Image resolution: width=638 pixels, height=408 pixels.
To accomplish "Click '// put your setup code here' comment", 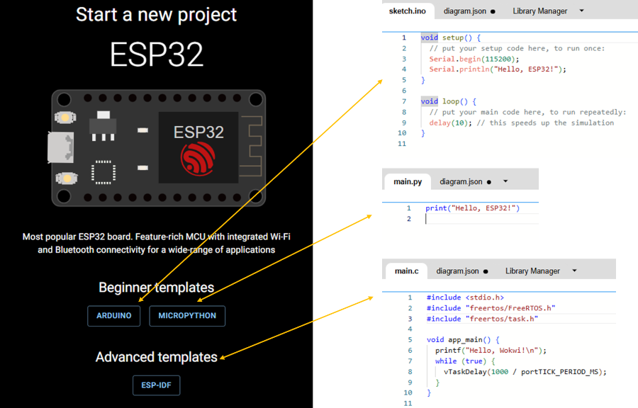I will coord(517,48).
